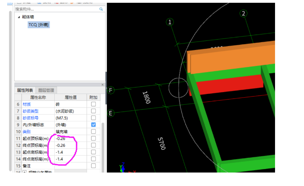Screen dimensions: 304x186
Task: Switch to the 属性列表 tab
Action: [x=25, y=90]
